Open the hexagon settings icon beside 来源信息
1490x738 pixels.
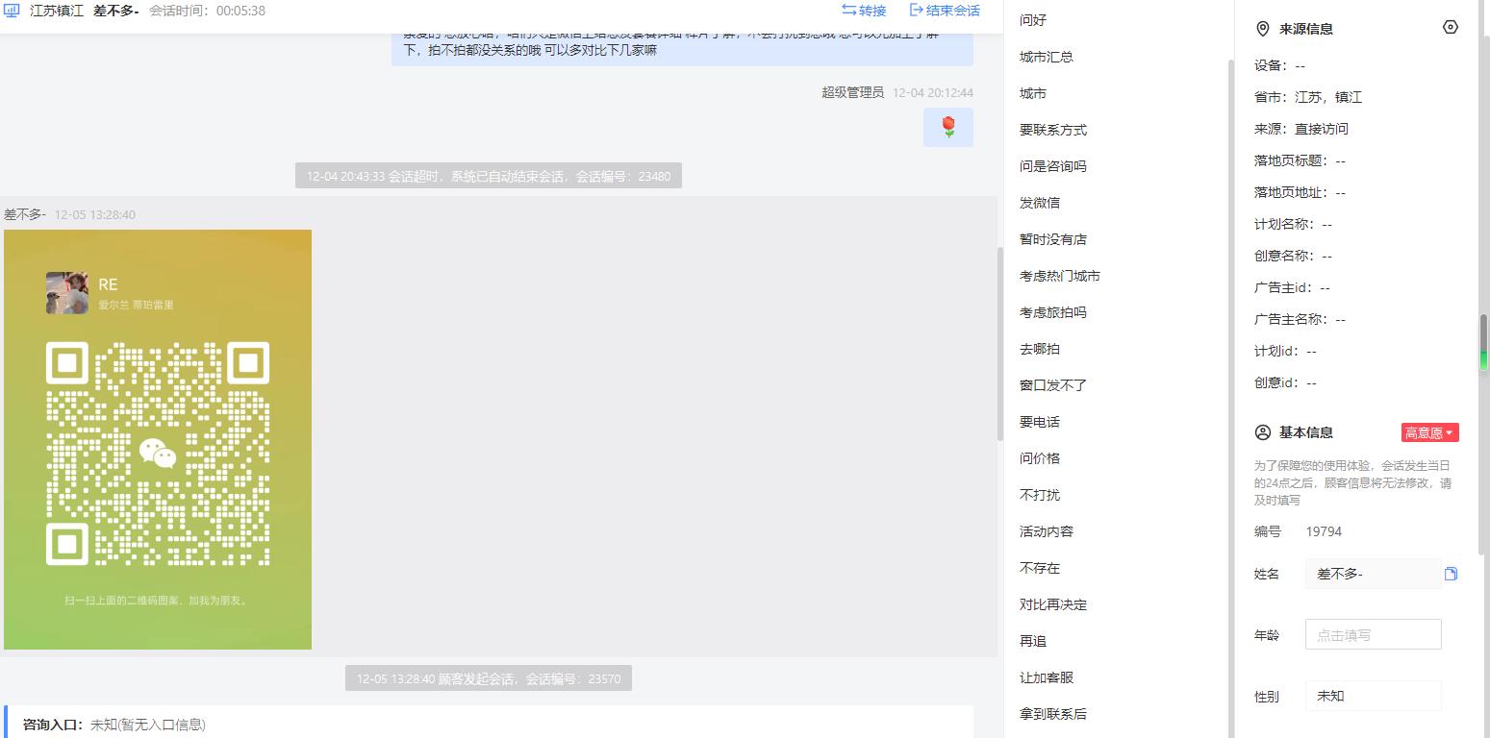pyautogui.click(x=1451, y=28)
